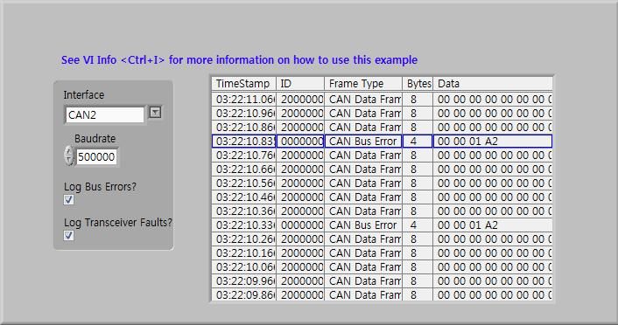Screen dimensions: 618x325
Task: Toggle the Log Transceiver Faults checkbox
Action: (68, 235)
